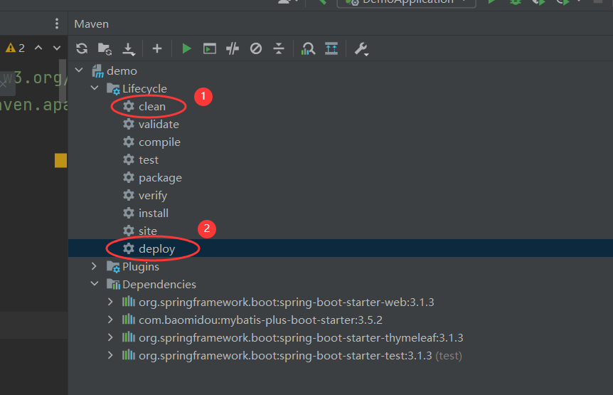Click the Reload All Maven Projects icon
Screen dimensions: 613x395
(x=82, y=48)
